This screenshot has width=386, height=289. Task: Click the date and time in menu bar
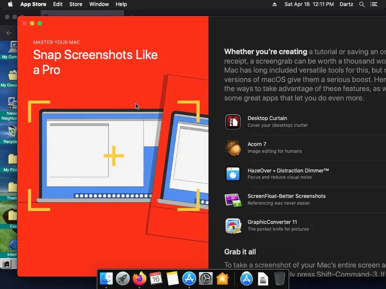309,4
